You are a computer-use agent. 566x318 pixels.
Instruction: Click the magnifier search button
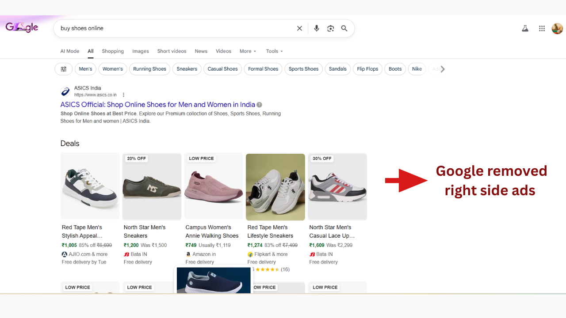pos(344,28)
